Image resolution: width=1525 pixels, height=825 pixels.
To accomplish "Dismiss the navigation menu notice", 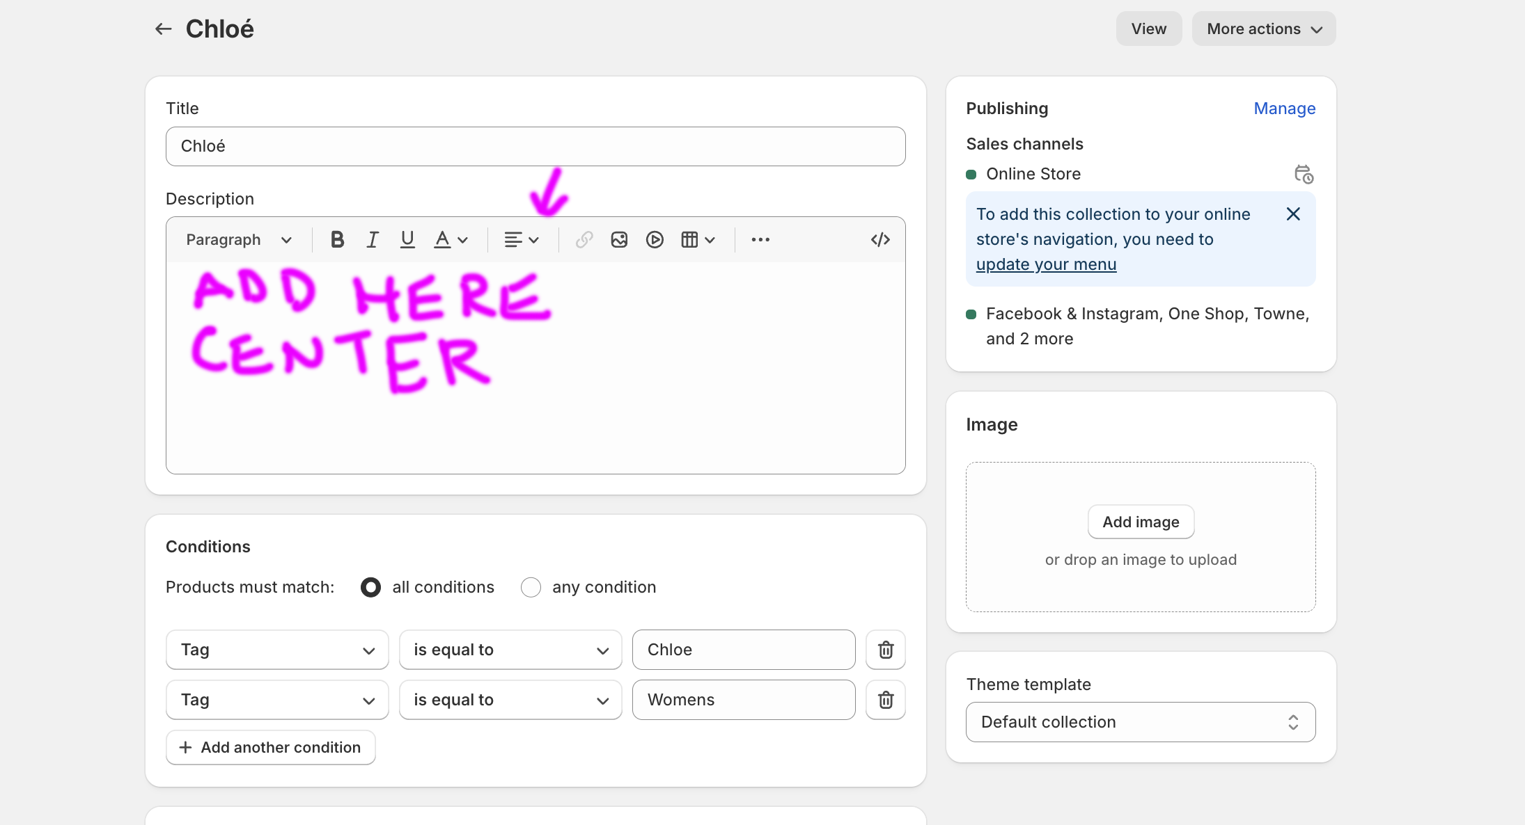I will pyautogui.click(x=1293, y=214).
